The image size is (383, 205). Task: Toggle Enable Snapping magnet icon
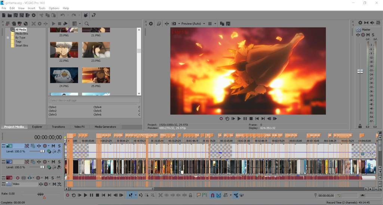point(212,195)
